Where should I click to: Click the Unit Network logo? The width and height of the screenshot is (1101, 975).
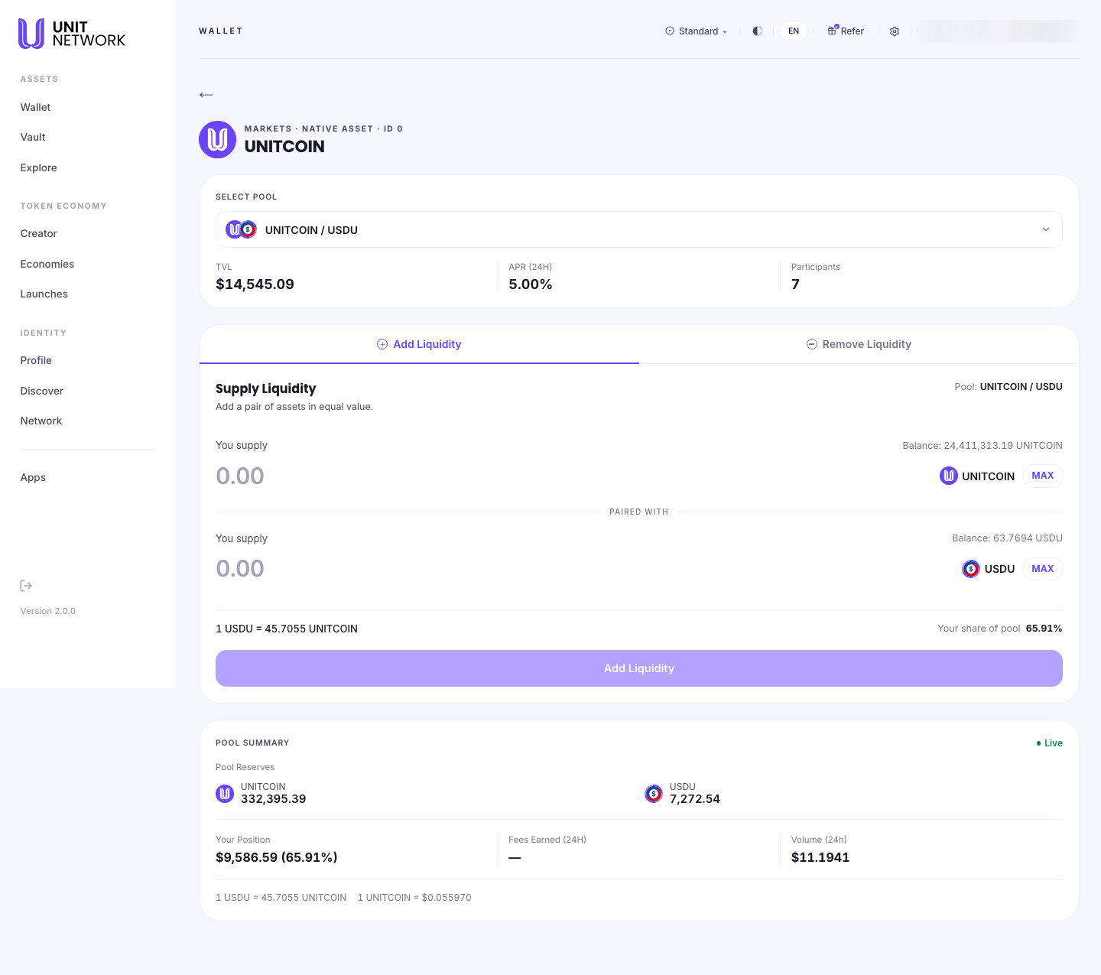72,34
